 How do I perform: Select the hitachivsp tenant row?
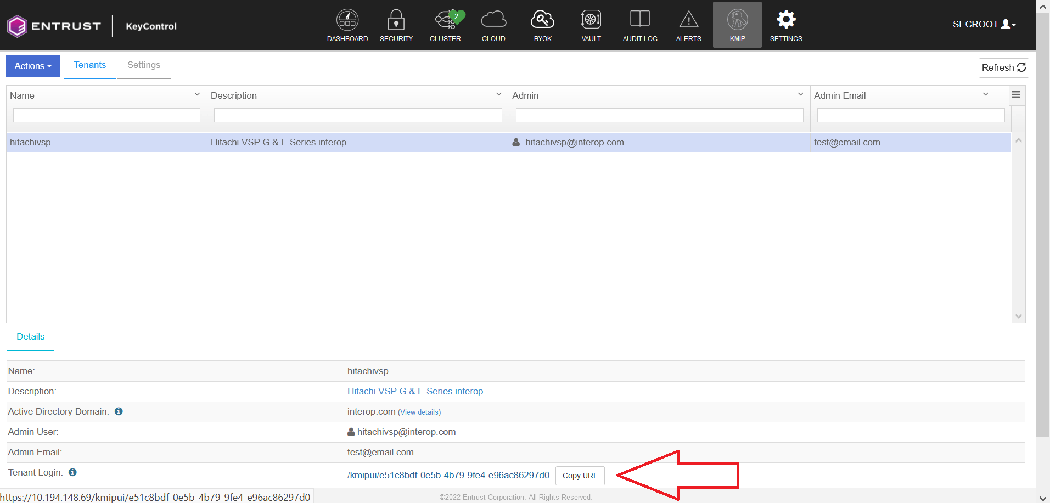(x=508, y=142)
